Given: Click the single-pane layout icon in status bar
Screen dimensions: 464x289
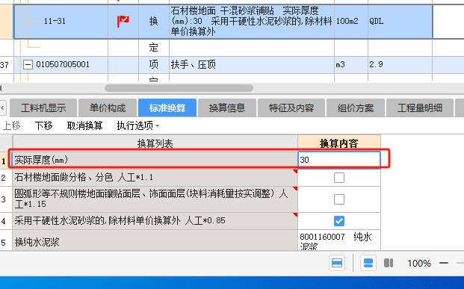Looking at the screenshot, I should (337, 263).
